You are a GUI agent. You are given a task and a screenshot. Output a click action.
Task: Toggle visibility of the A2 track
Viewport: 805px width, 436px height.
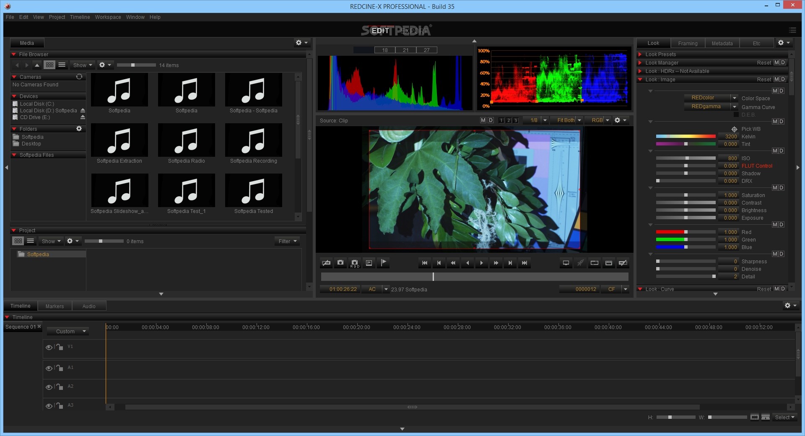click(49, 387)
